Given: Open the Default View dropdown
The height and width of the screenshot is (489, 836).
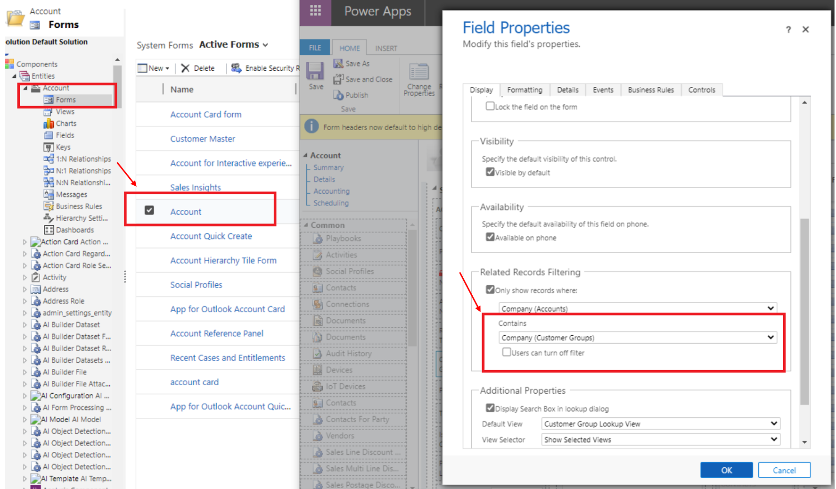Looking at the screenshot, I should (x=661, y=423).
